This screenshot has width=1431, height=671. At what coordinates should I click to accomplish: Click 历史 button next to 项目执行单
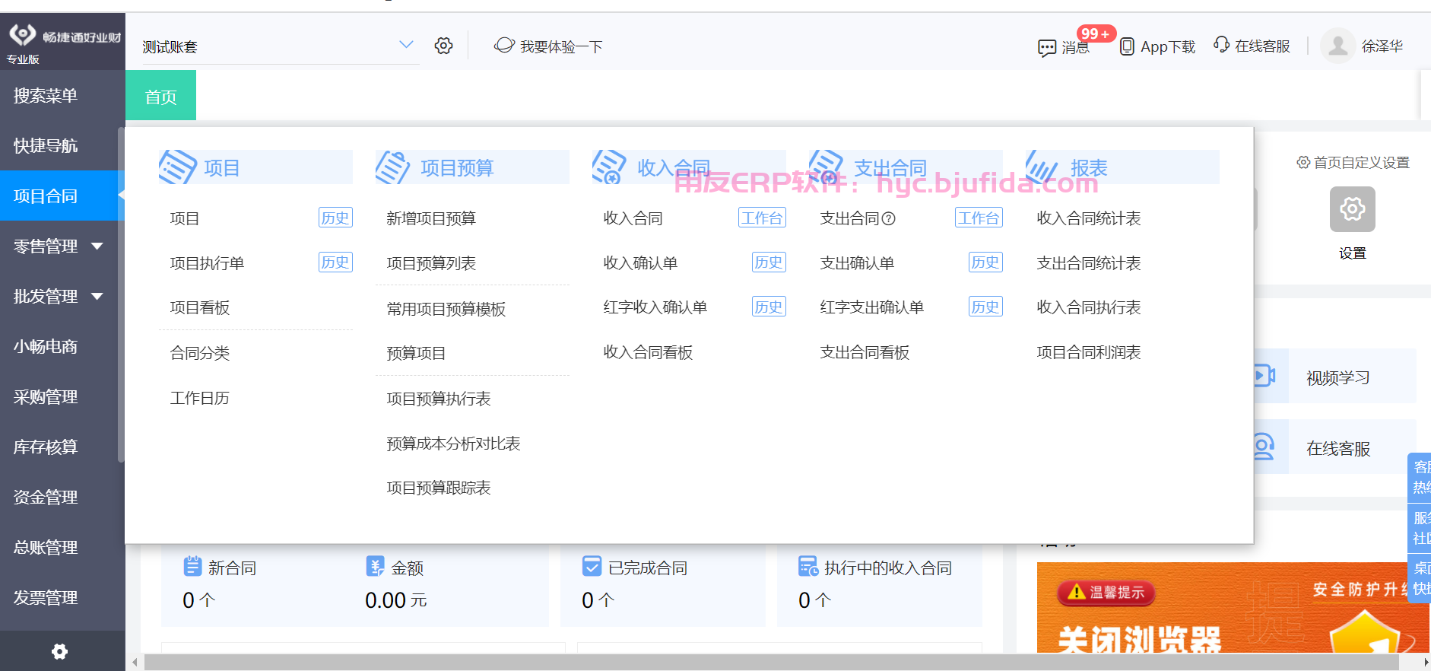coord(335,262)
